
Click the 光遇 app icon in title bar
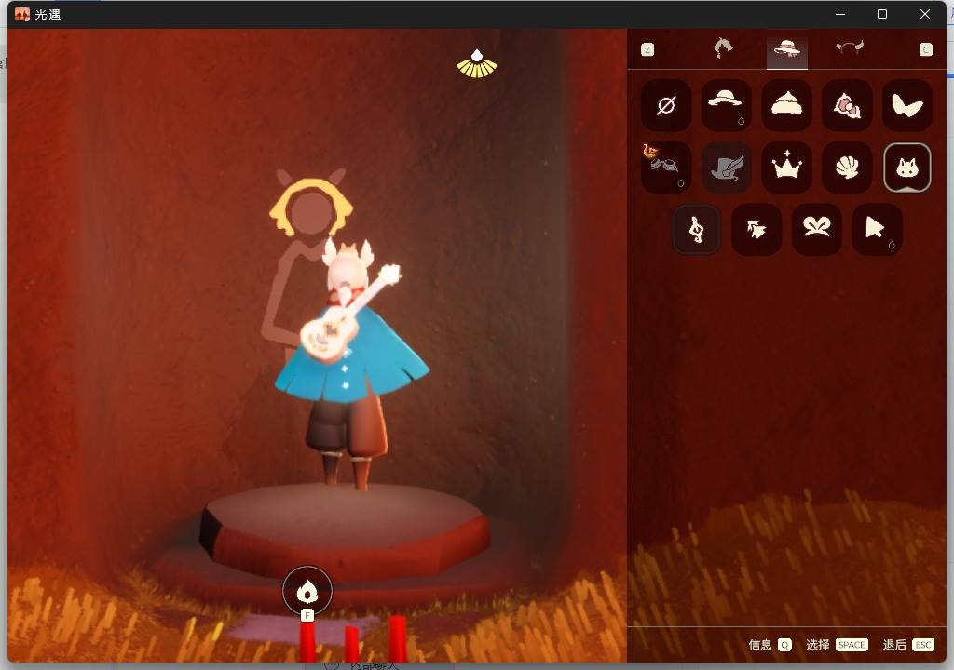22,14
